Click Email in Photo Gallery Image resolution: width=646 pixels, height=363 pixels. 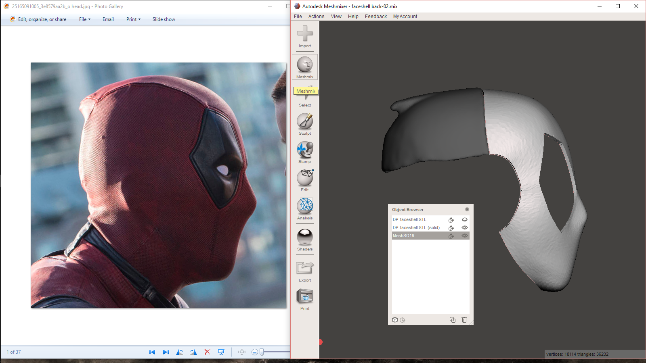(x=108, y=19)
